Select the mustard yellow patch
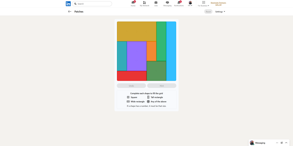 136,32
